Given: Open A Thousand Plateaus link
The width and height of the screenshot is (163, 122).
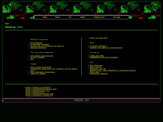Looking at the screenshot, I should tap(40, 44).
